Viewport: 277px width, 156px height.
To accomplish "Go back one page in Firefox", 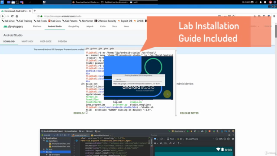I will (3, 16).
